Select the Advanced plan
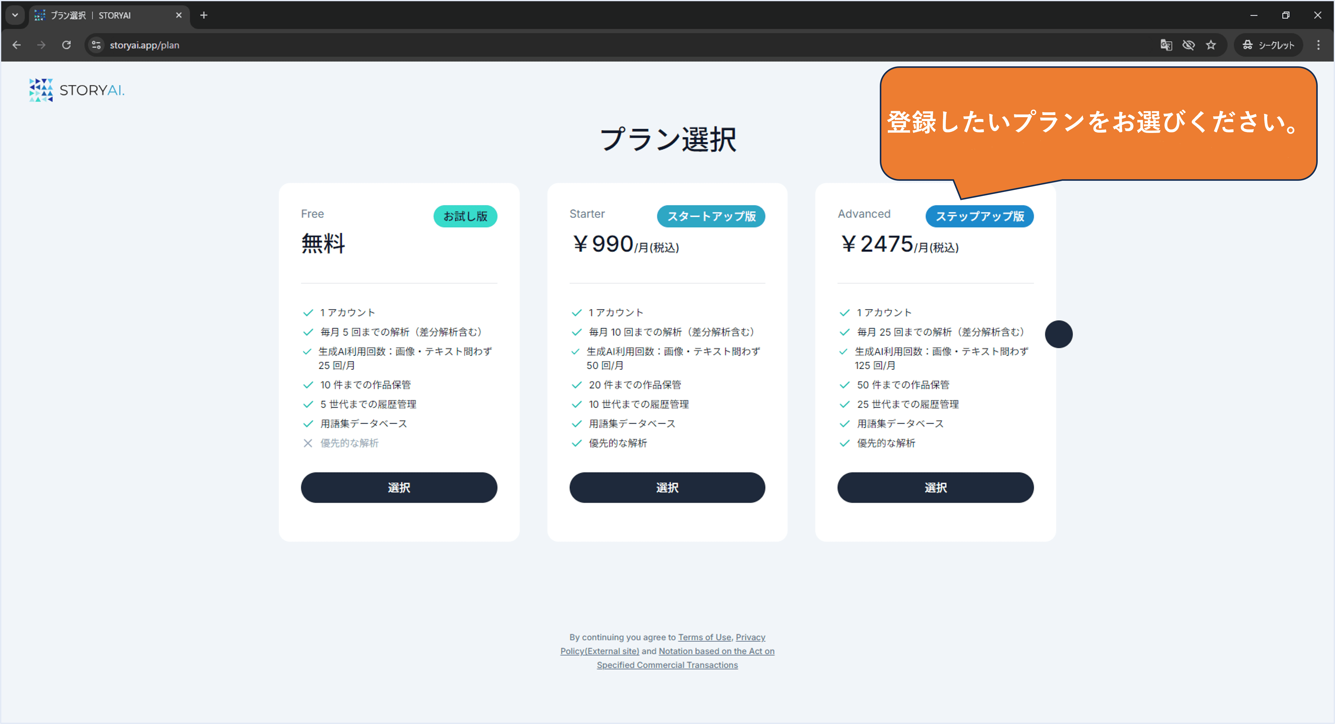 [936, 487]
